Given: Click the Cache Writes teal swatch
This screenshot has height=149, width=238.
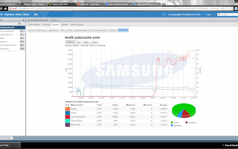Looking at the screenshot, I should [x=67, y=121].
